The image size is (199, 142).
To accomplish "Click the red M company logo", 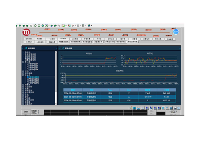I will tap(26, 32).
